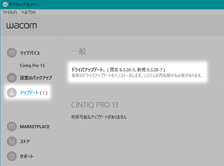Click the CINTIQ PRO 13 heading
The height and width of the screenshot is (166, 224).
click(x=95, y=105)
